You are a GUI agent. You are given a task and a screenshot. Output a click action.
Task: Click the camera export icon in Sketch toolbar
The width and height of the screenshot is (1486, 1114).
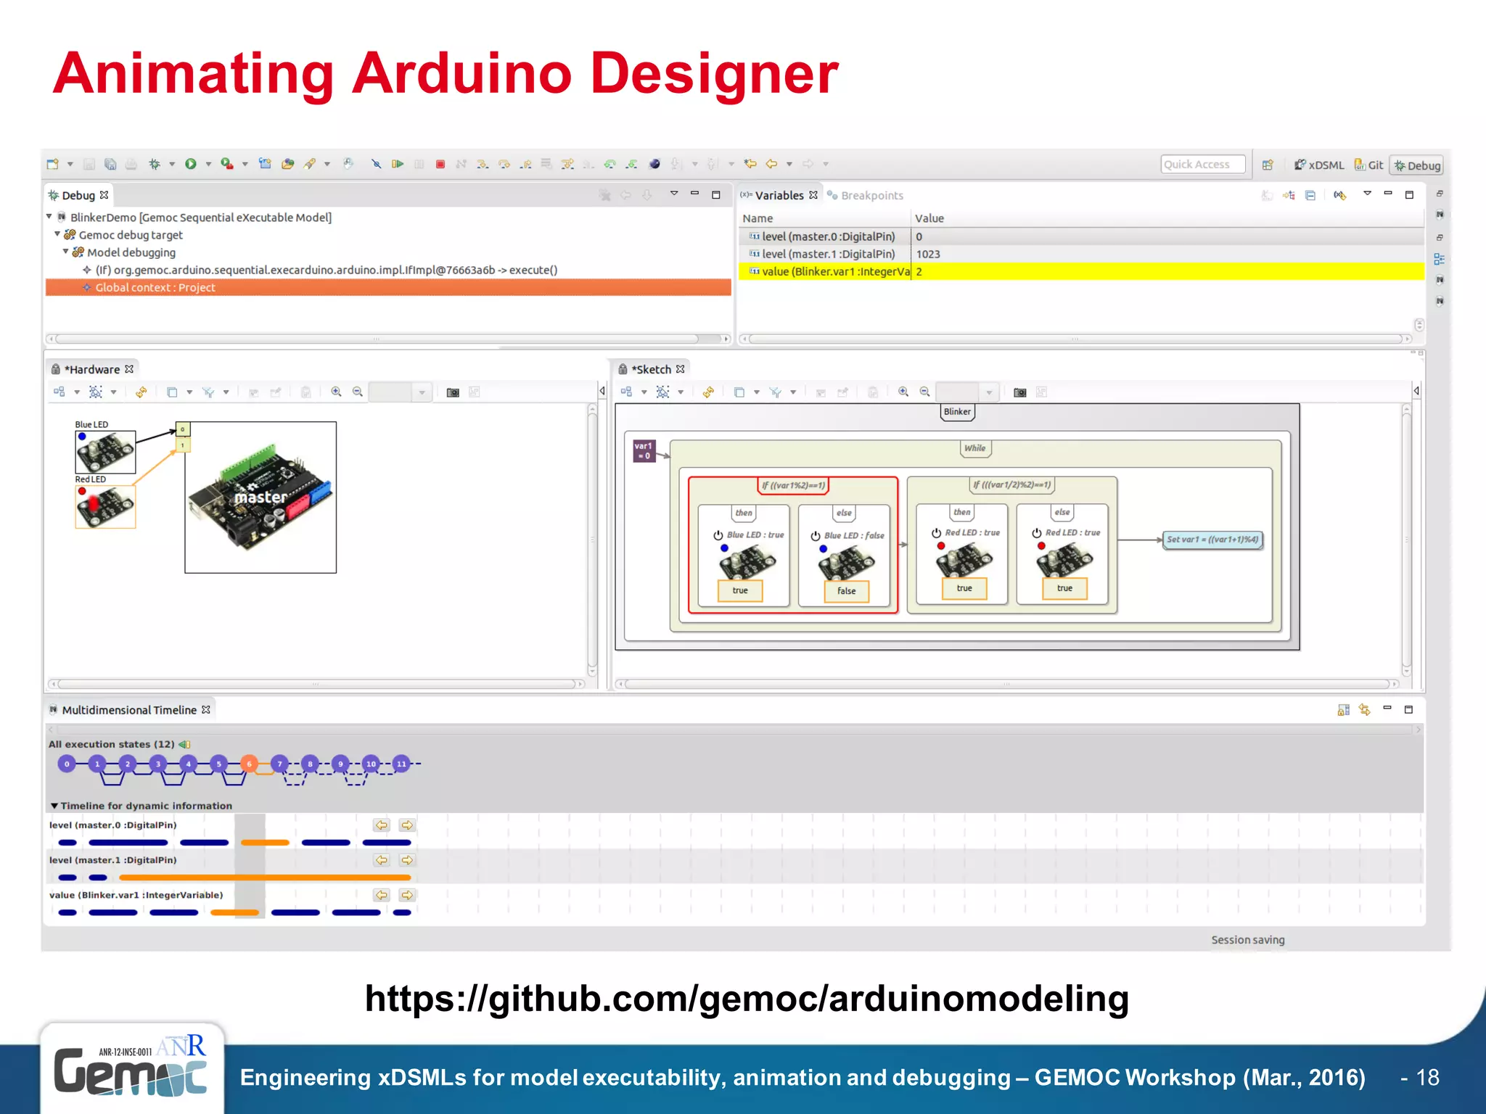pyautogui.click(x=1020, y=392)
